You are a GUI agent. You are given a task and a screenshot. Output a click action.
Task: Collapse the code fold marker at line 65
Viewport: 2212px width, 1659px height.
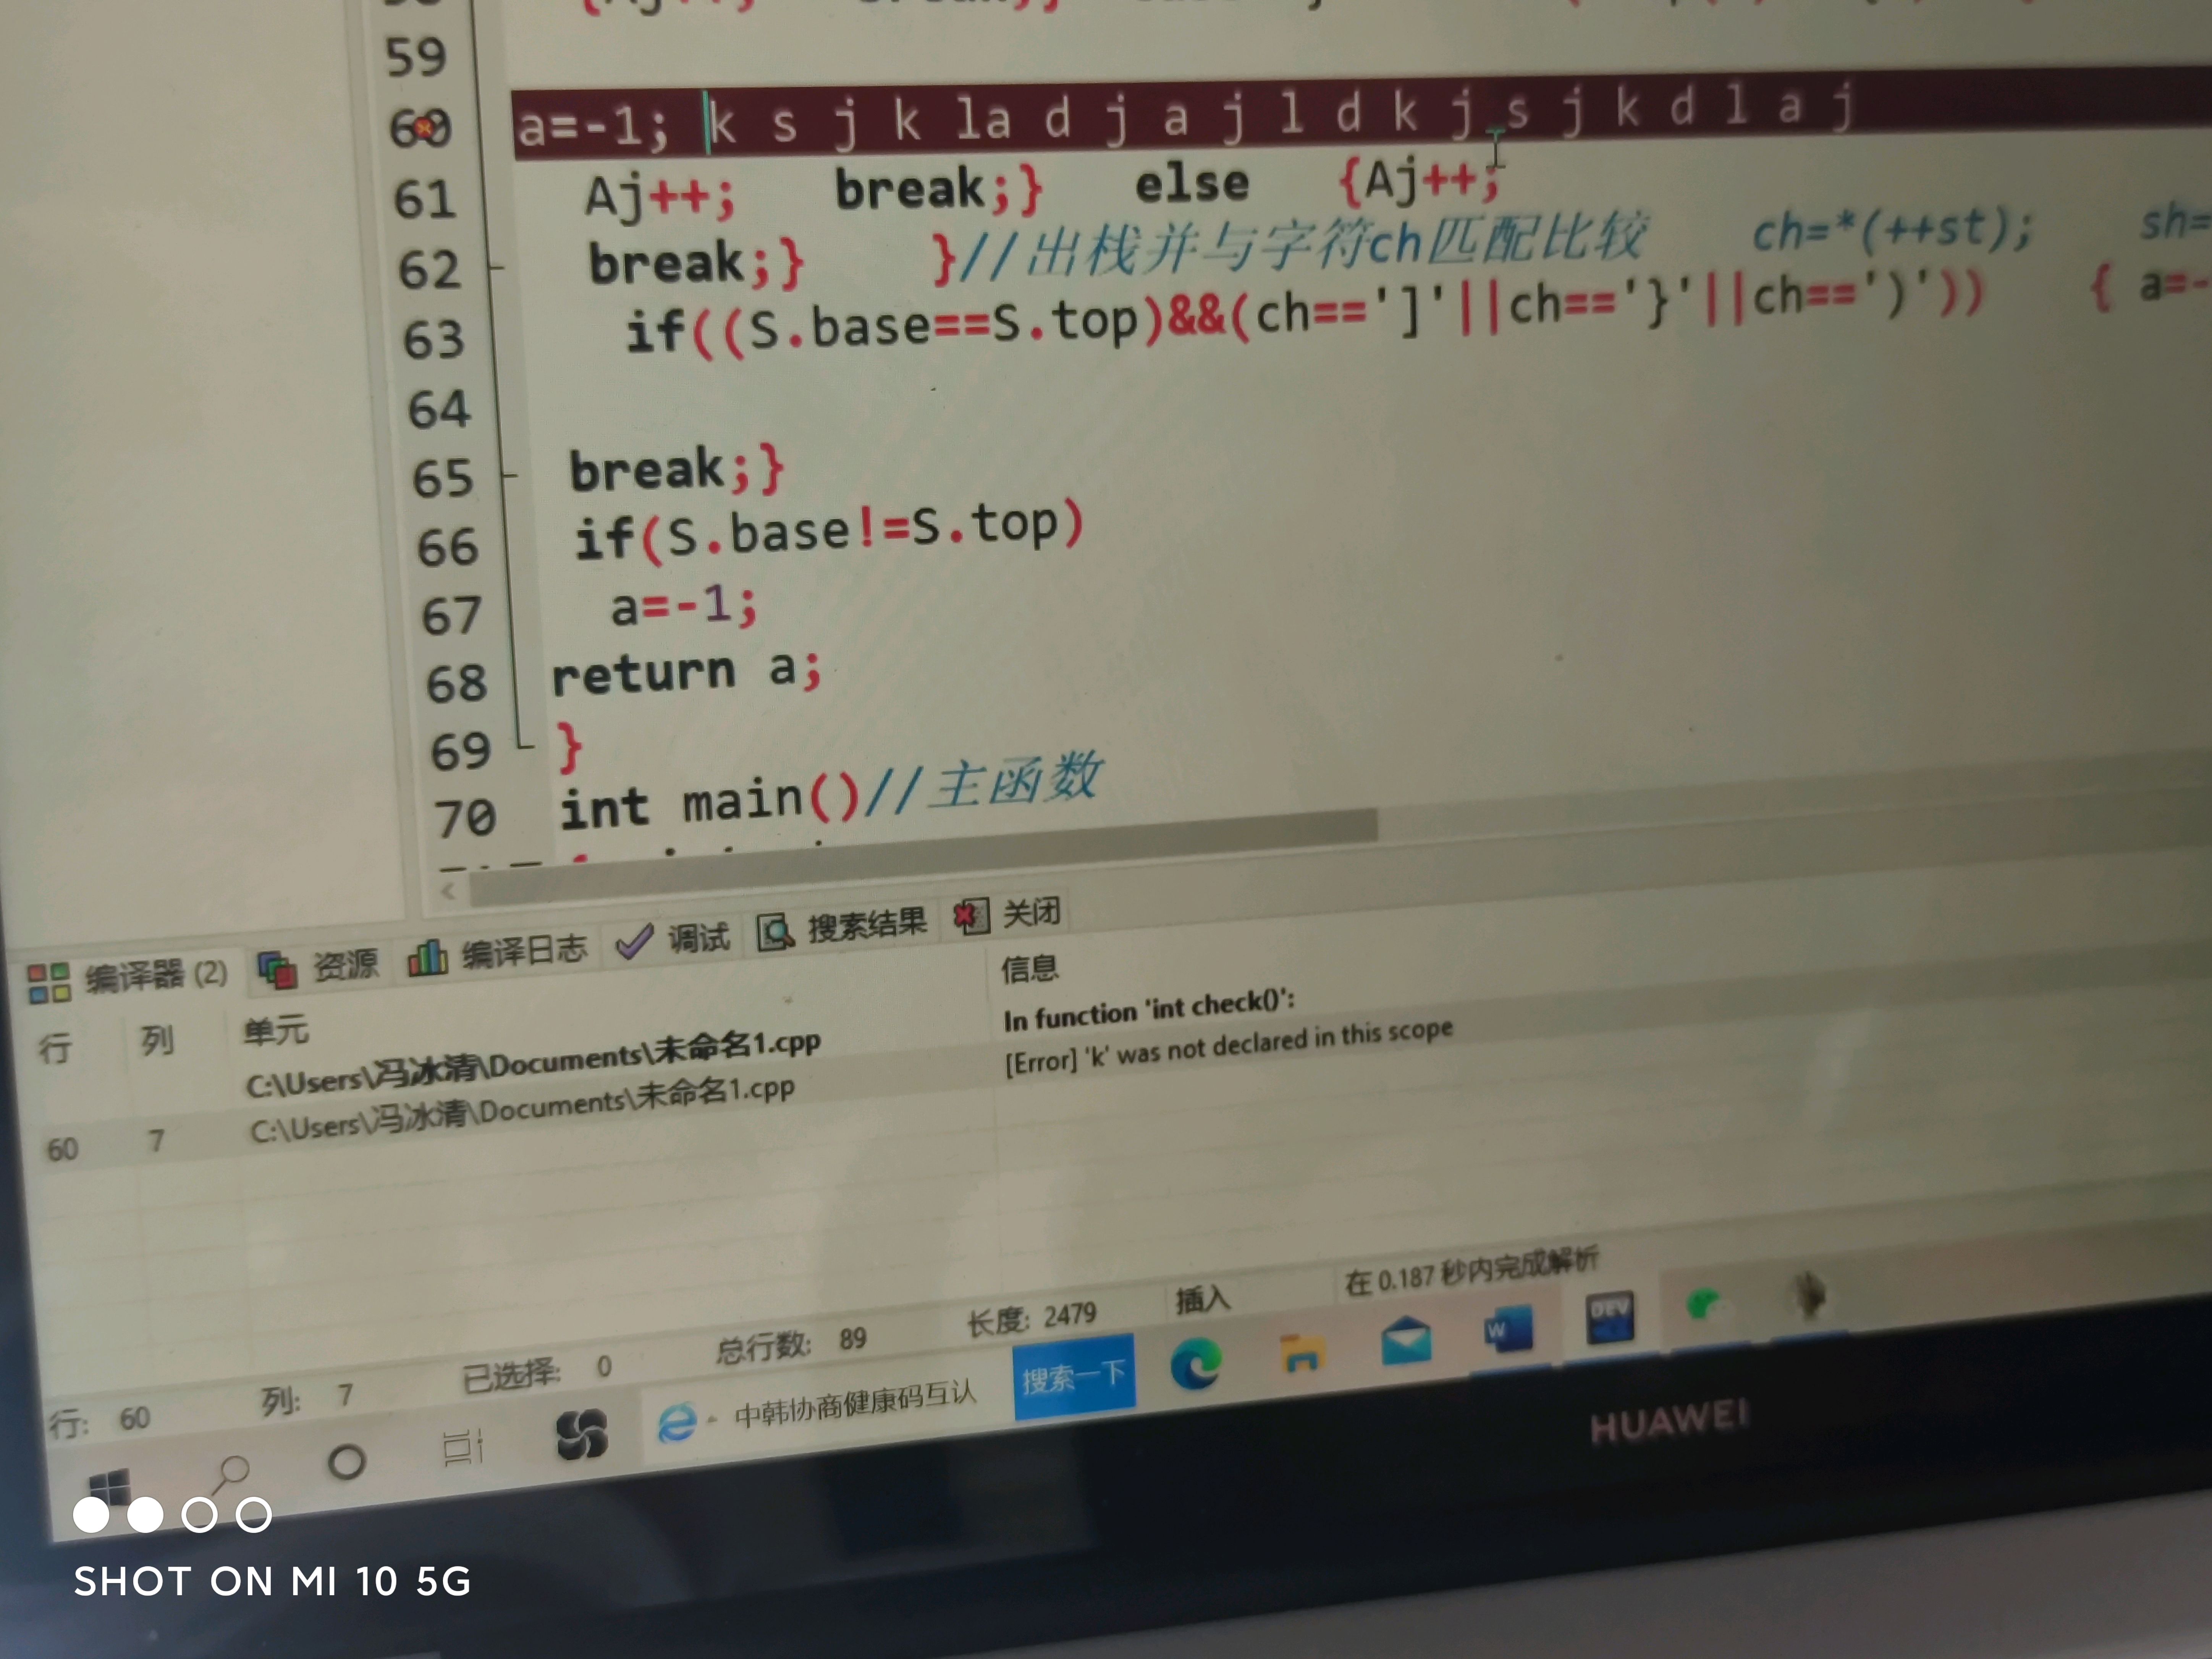510,476
